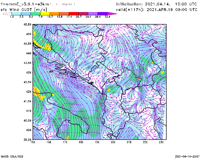Viewport: 205px width, 158px height.
Task: Click the 'GrADS: COLA/IGES' credit text
Action: [x=12, y=156]
